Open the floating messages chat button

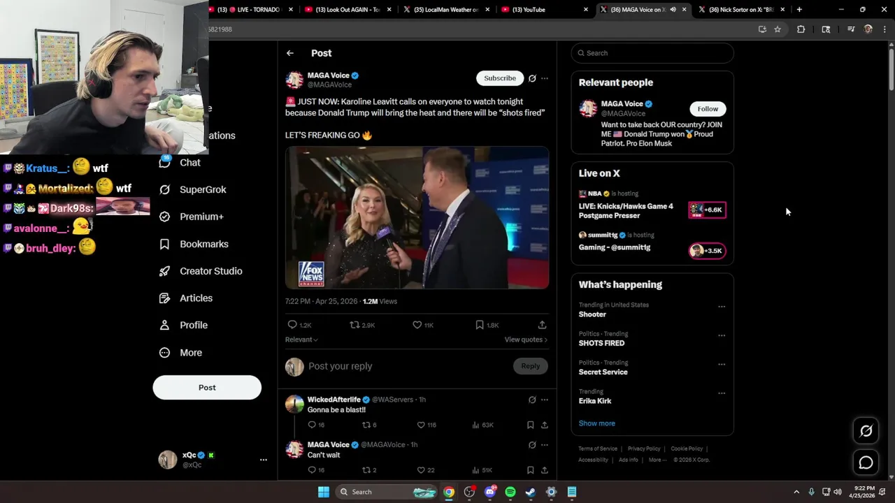coord(866,462)
